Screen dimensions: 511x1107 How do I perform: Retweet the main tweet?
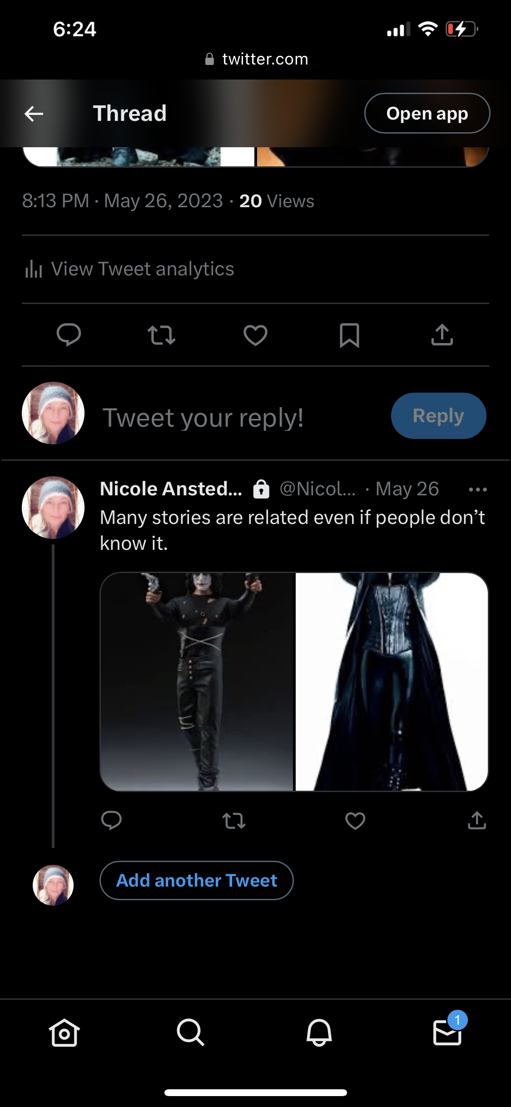pos(161,335)
